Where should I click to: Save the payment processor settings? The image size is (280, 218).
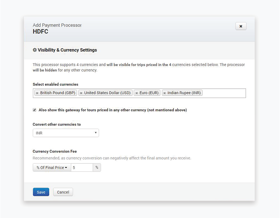(x=41, y=192)
